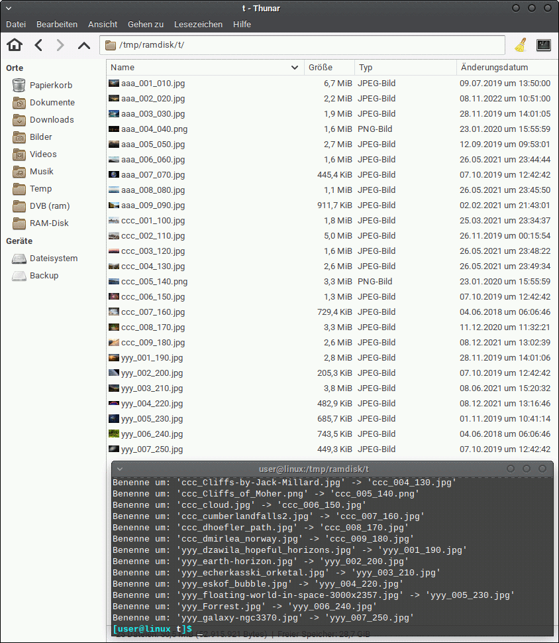Open the Bilder sidebar folder
The image size is (559, 643).
pos(32,137)
